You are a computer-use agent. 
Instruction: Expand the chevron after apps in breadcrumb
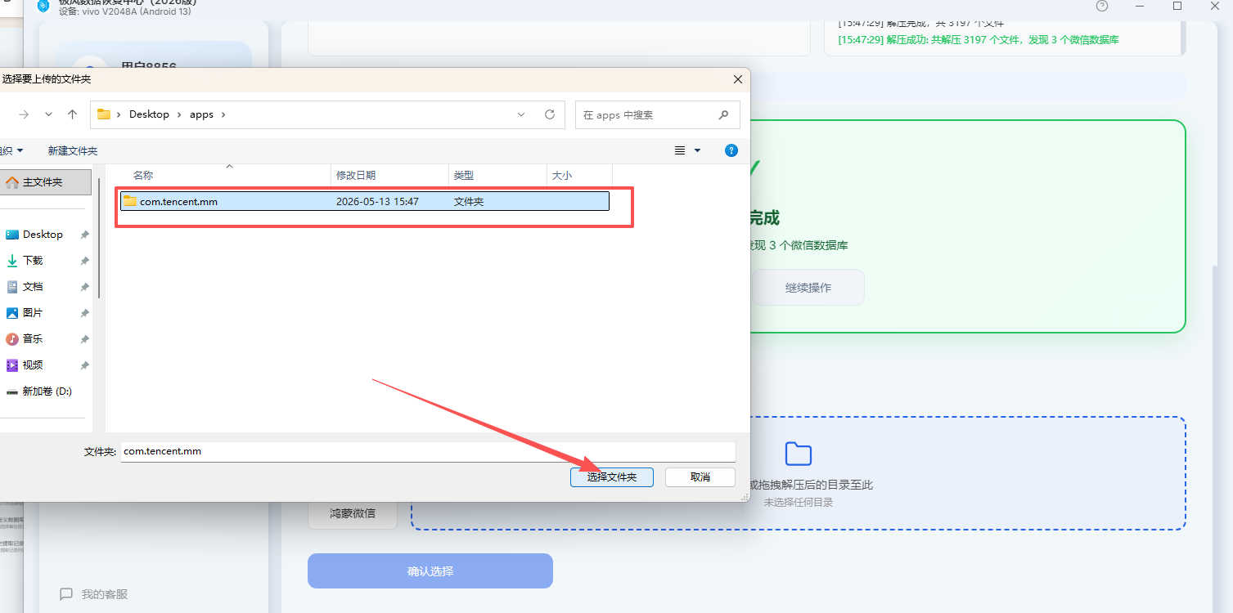(223, 114)
